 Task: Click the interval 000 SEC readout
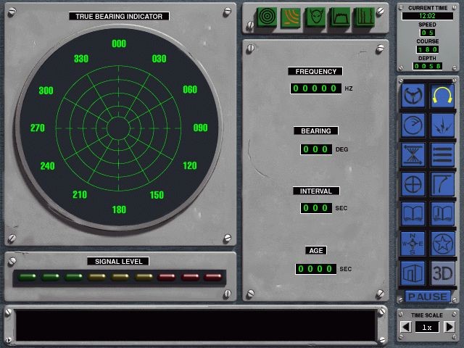[x=316, y=208]
